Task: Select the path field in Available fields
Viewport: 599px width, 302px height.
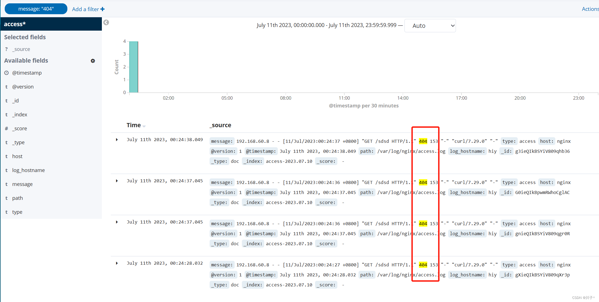Action: point(18,198)
